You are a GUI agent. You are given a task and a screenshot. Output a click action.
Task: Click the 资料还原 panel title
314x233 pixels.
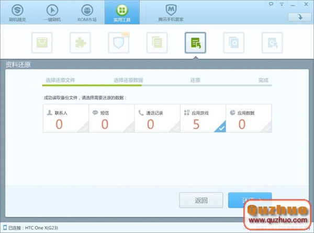[x=18, y=65]
